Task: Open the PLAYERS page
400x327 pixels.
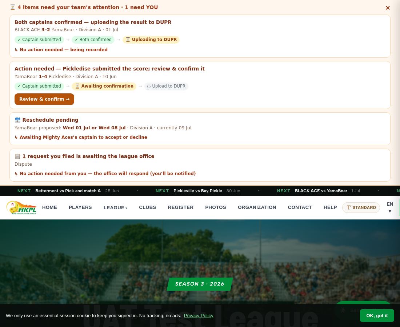Action: click(x=80, y=207)
